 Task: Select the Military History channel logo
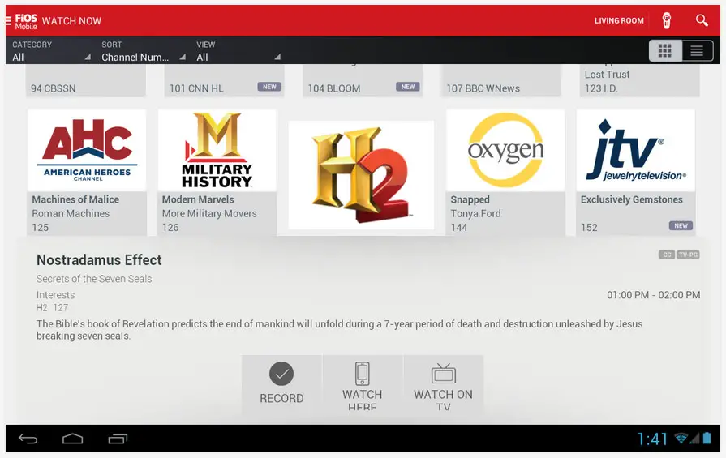click(x=217, y=150)
